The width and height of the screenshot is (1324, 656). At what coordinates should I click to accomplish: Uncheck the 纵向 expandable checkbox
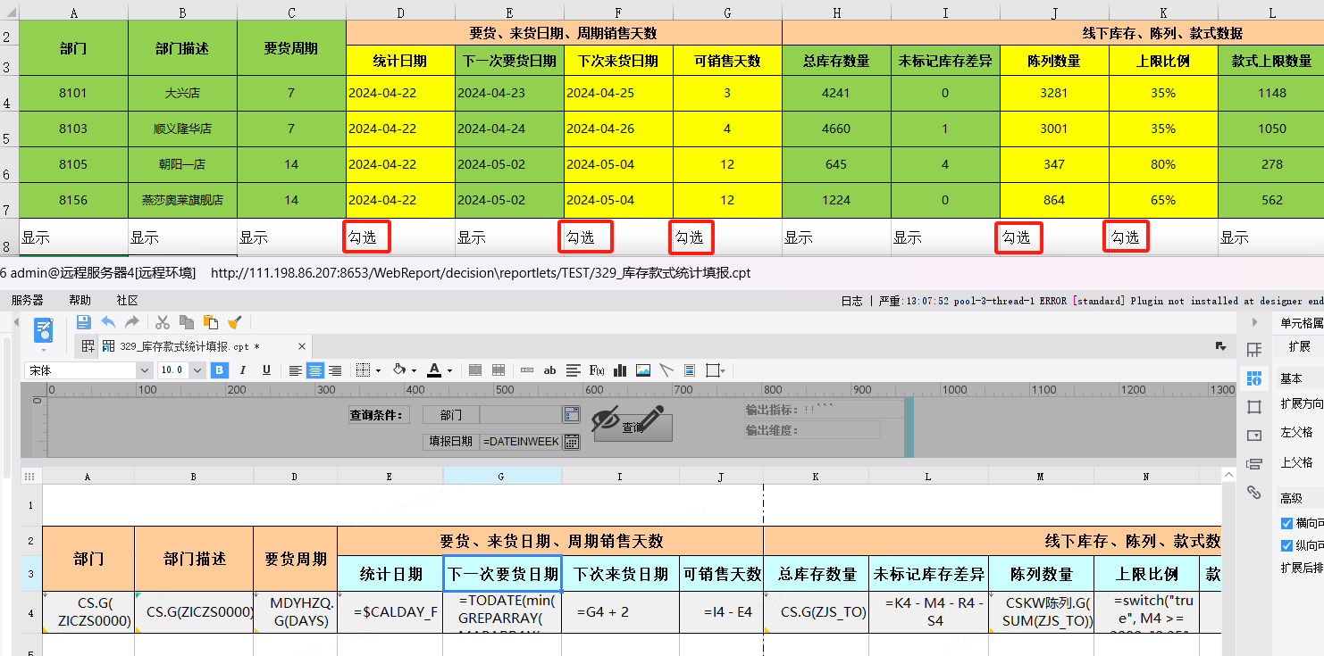click(1287, 545)
